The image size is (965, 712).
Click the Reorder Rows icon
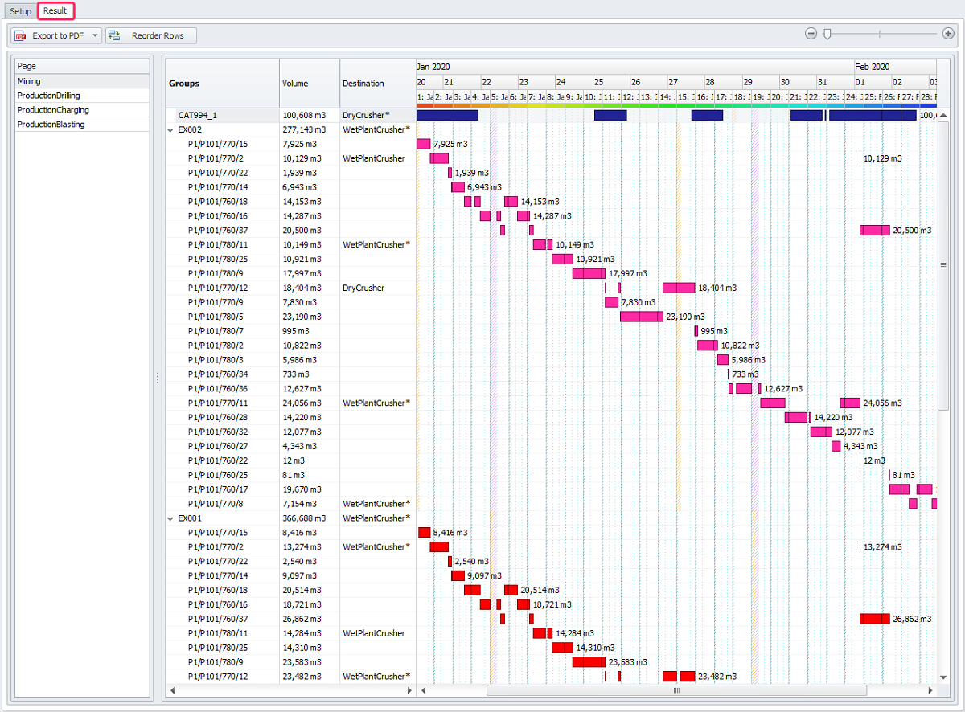114,35
